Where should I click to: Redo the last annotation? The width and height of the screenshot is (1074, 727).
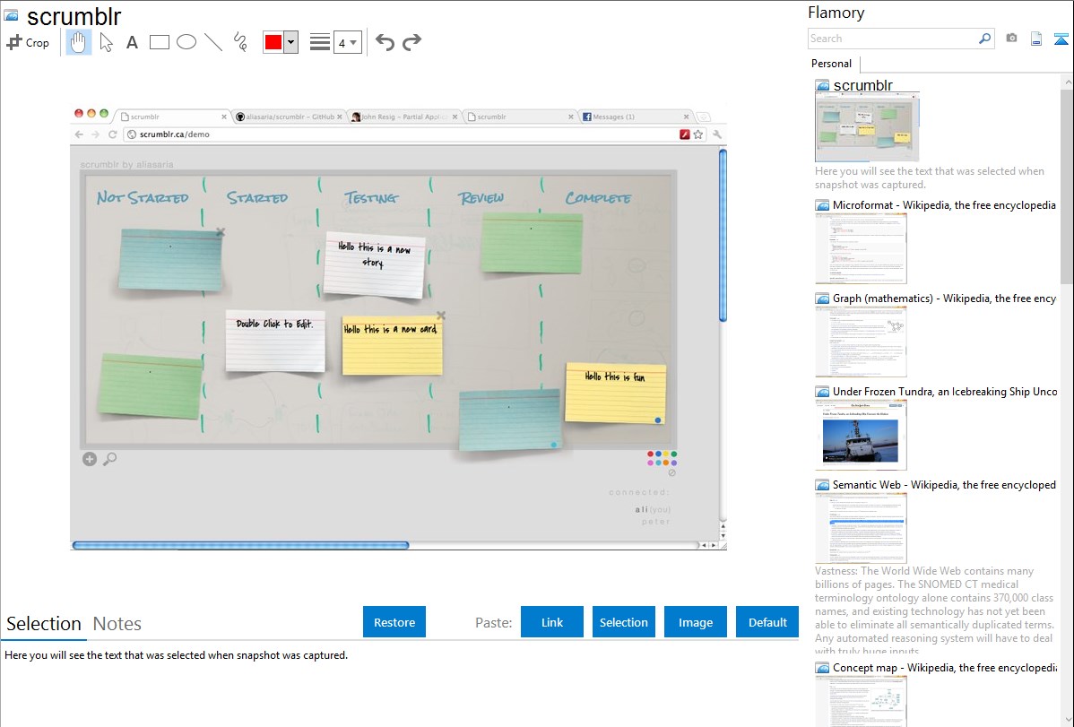coord(411,42)
